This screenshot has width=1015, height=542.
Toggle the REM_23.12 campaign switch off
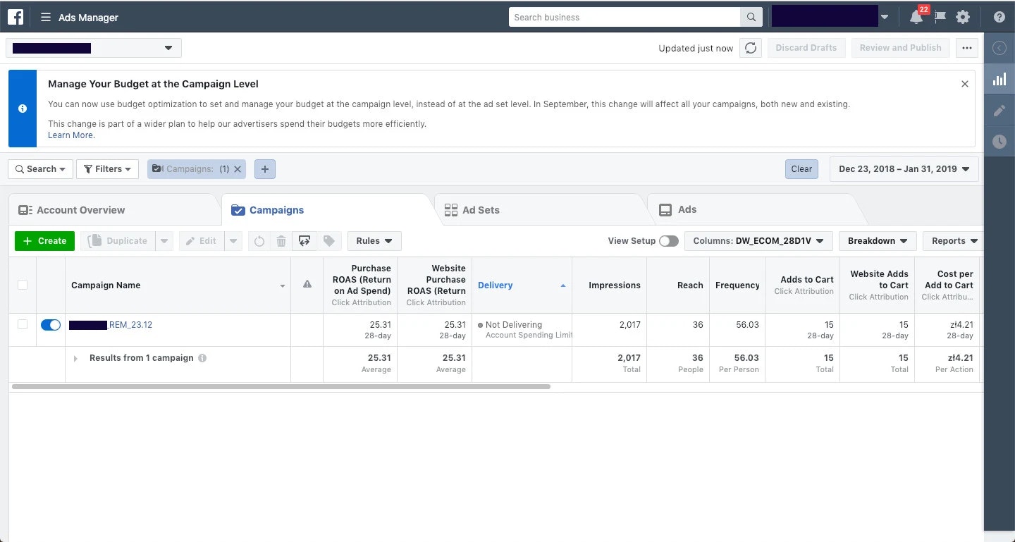click(x=51, y=325)
